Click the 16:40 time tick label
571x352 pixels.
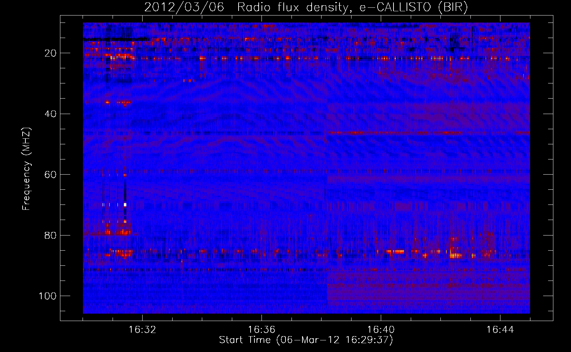[381, 330]
